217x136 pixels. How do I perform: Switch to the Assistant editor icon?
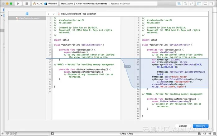(185, 4)
